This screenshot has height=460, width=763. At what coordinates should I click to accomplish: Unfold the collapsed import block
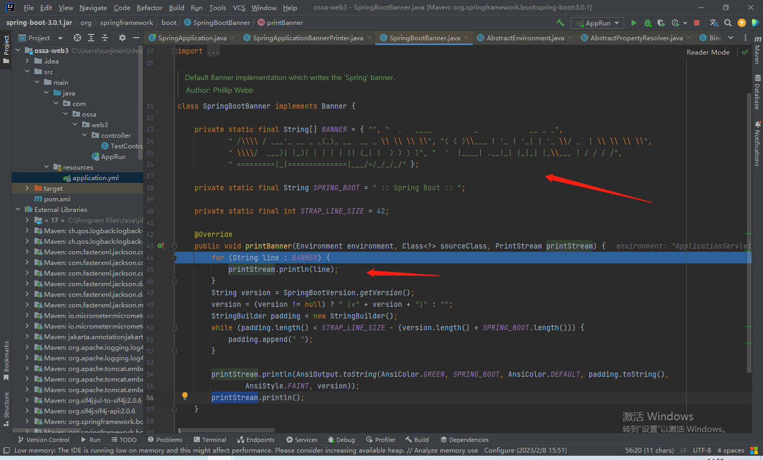174,51
